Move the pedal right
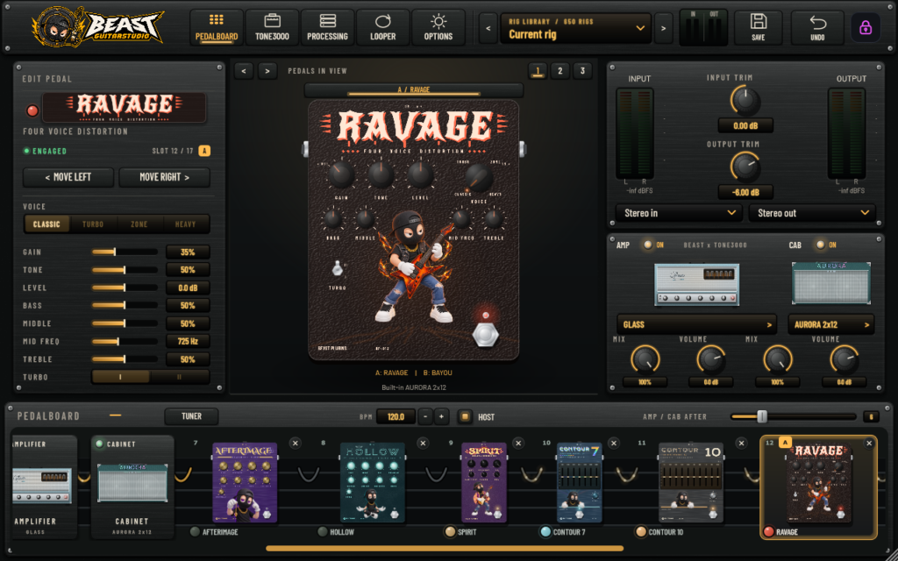898x561 pixels. click(164, 177)
